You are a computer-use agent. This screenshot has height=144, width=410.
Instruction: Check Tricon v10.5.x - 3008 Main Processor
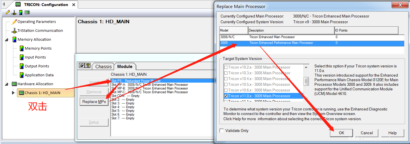pos(226,84)
